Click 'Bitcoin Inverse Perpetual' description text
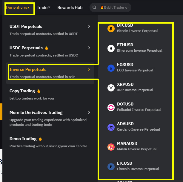Viewport: 183px width, 182px height. [137, 31]
